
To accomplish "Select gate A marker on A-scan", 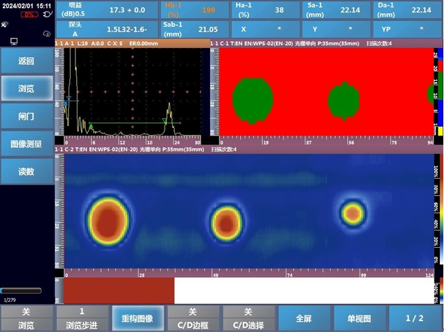I will point(91,125).
